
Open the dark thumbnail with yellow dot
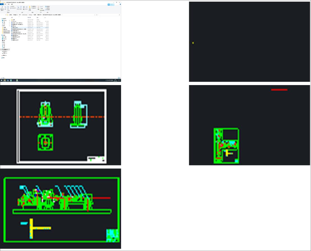click(x=249, y=42)
